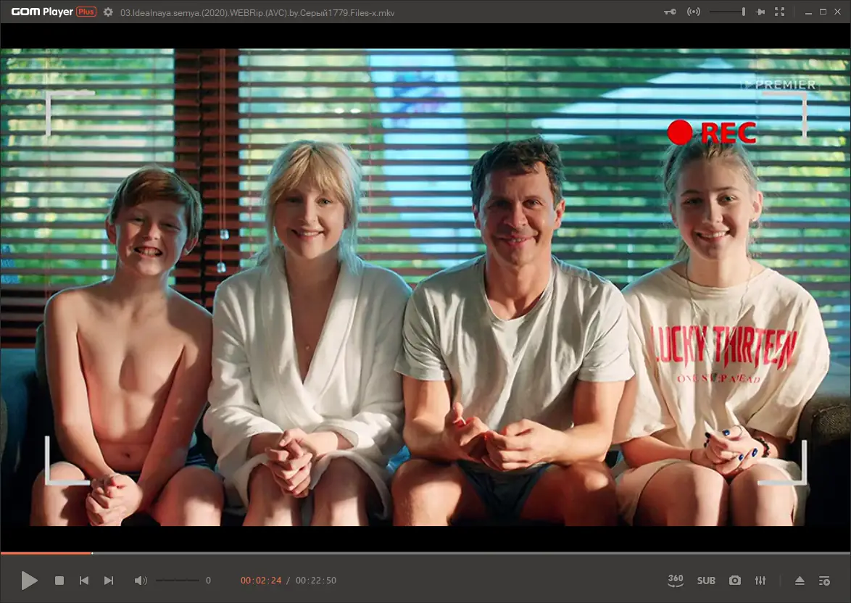Adjust the window opacity slider in title bar

pyautogui.click(x=727, y=12)
